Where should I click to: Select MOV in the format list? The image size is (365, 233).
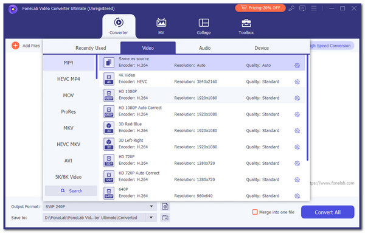click(69, 95)
